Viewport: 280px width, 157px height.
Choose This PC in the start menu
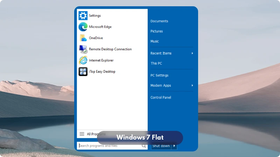click(156, 63)
